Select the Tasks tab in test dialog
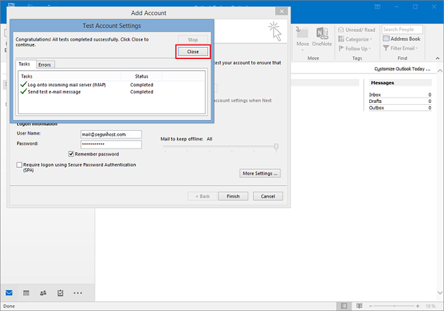 pos(25,64)
